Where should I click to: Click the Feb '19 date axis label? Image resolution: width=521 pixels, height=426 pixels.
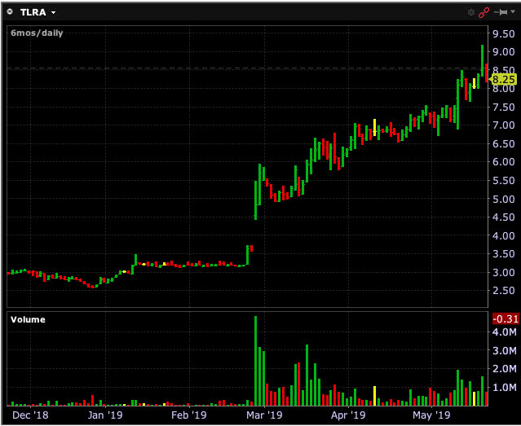point(188,415)
